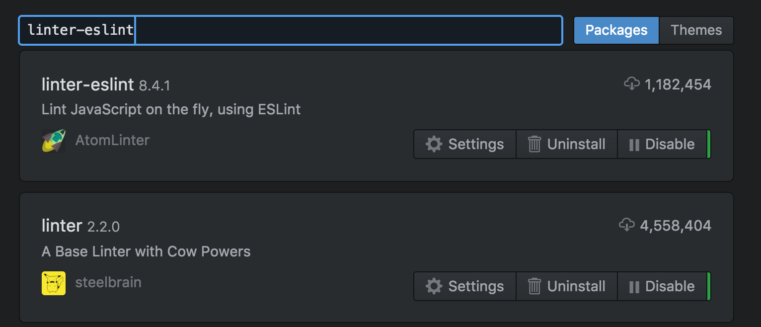
Task: Open AtomLinter author profile link
Action: (112, 140)
